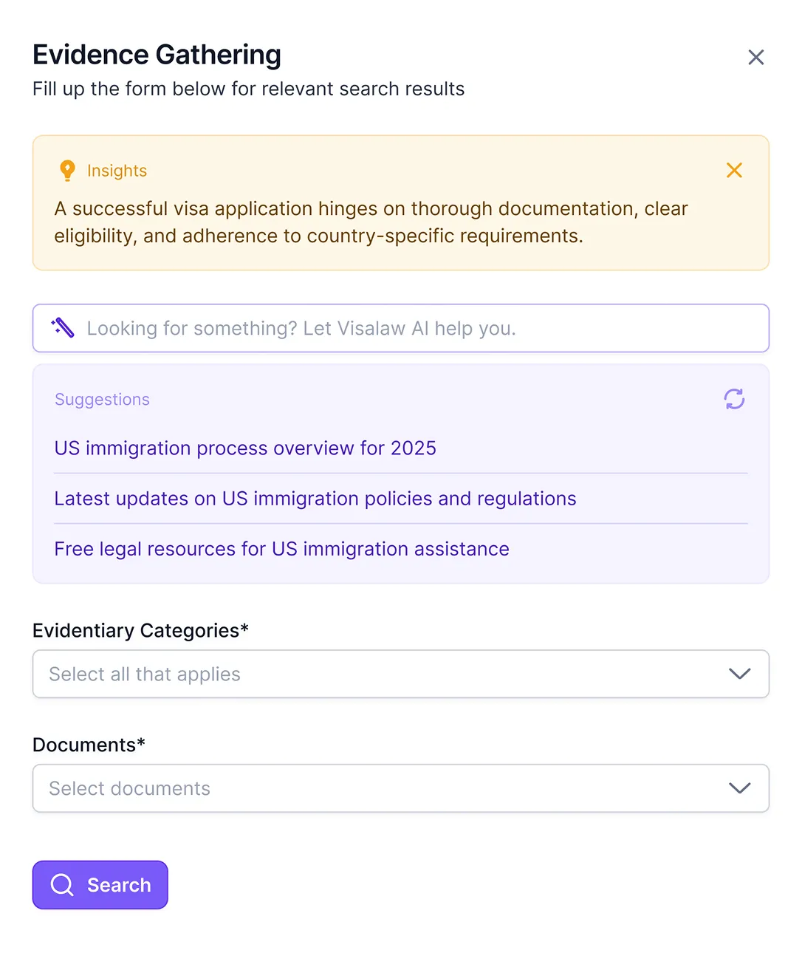This screenshot has width=802, height=953.
Task: Select 'US immigration process overview for 2025'
Action: pyautogui.click(x=244, y=448)
